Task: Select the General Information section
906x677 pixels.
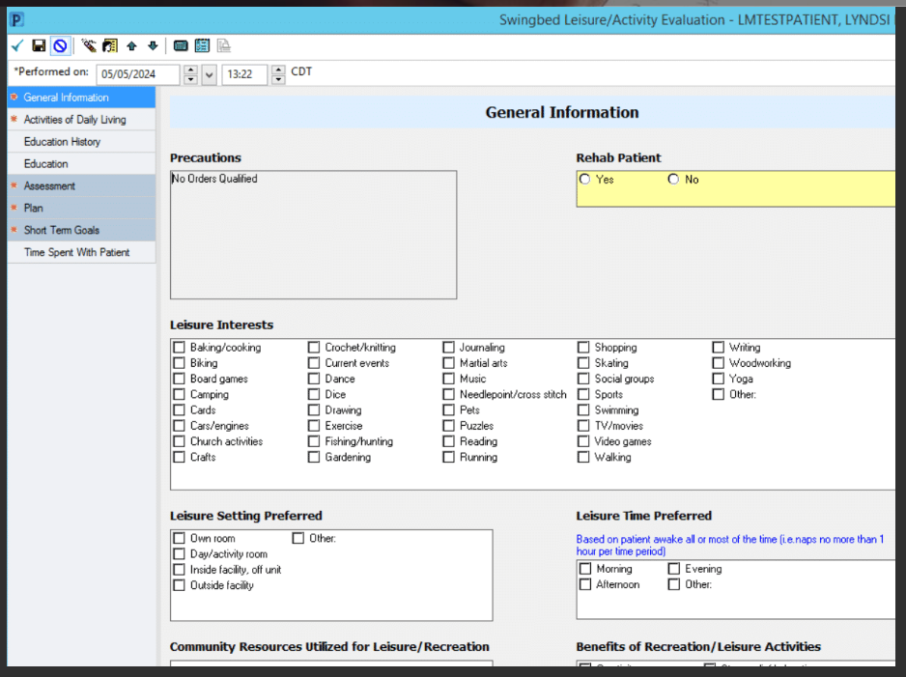Action: [x=81, y=98]
